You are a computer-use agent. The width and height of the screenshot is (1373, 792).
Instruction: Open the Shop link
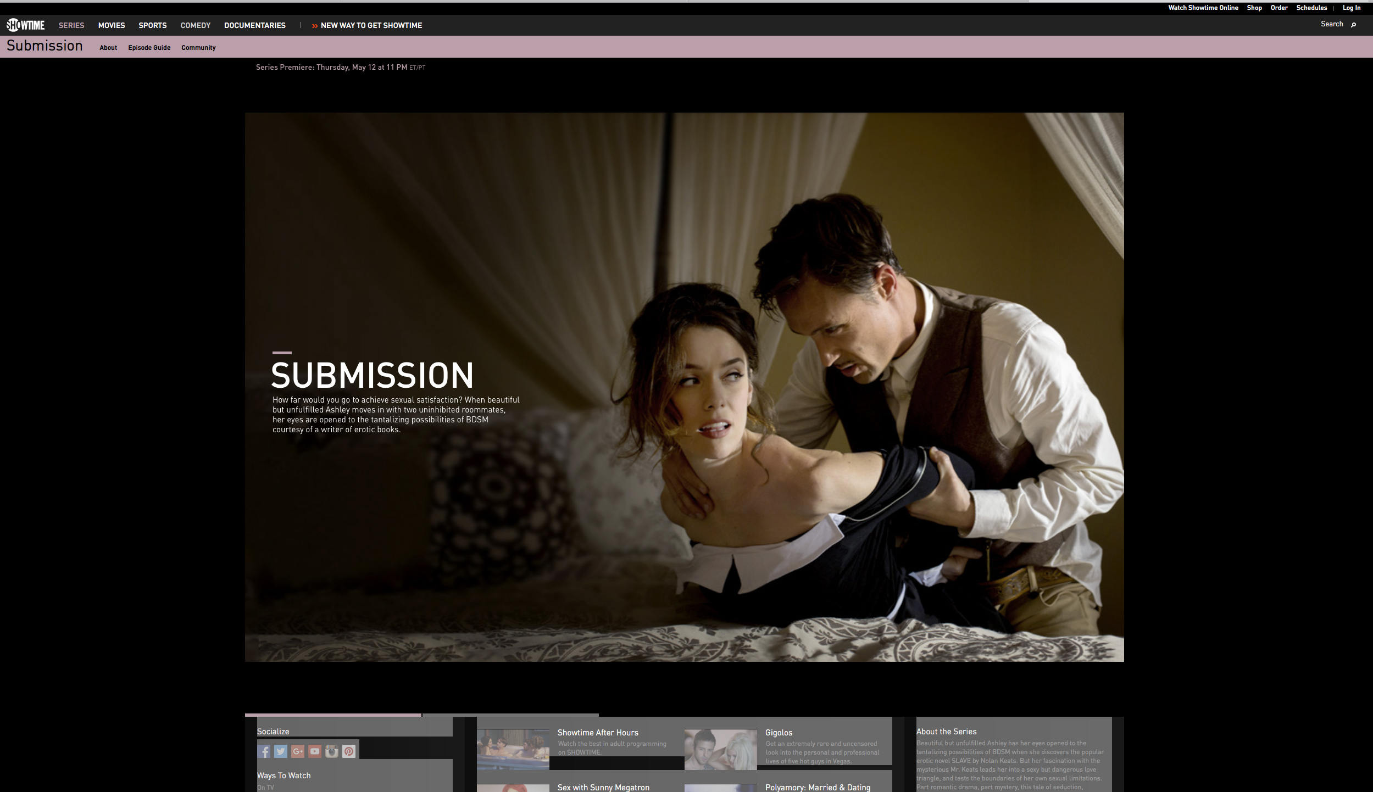click(x=1254, y=8)
